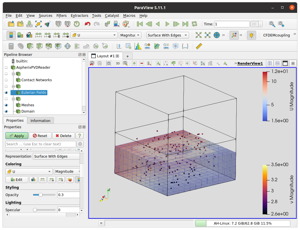Viewport: 300px width, 230px height.
Task: Show Contact Networks via eye icon
Action: pyautogui.click(x=6, y=80)
